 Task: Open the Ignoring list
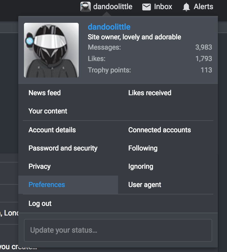tap(141, 166)
